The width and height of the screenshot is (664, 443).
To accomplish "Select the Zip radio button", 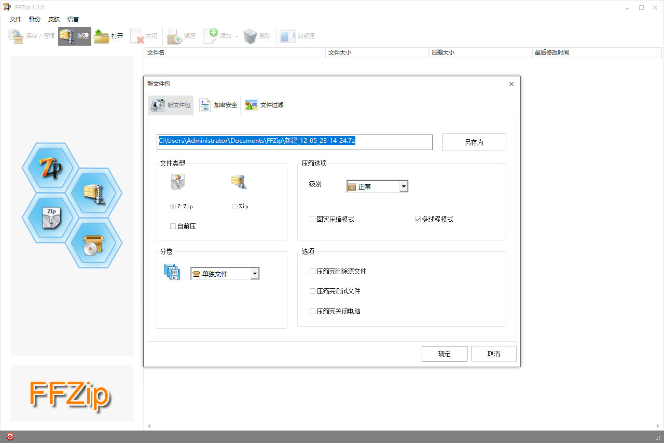I will (x=235, y=207).
